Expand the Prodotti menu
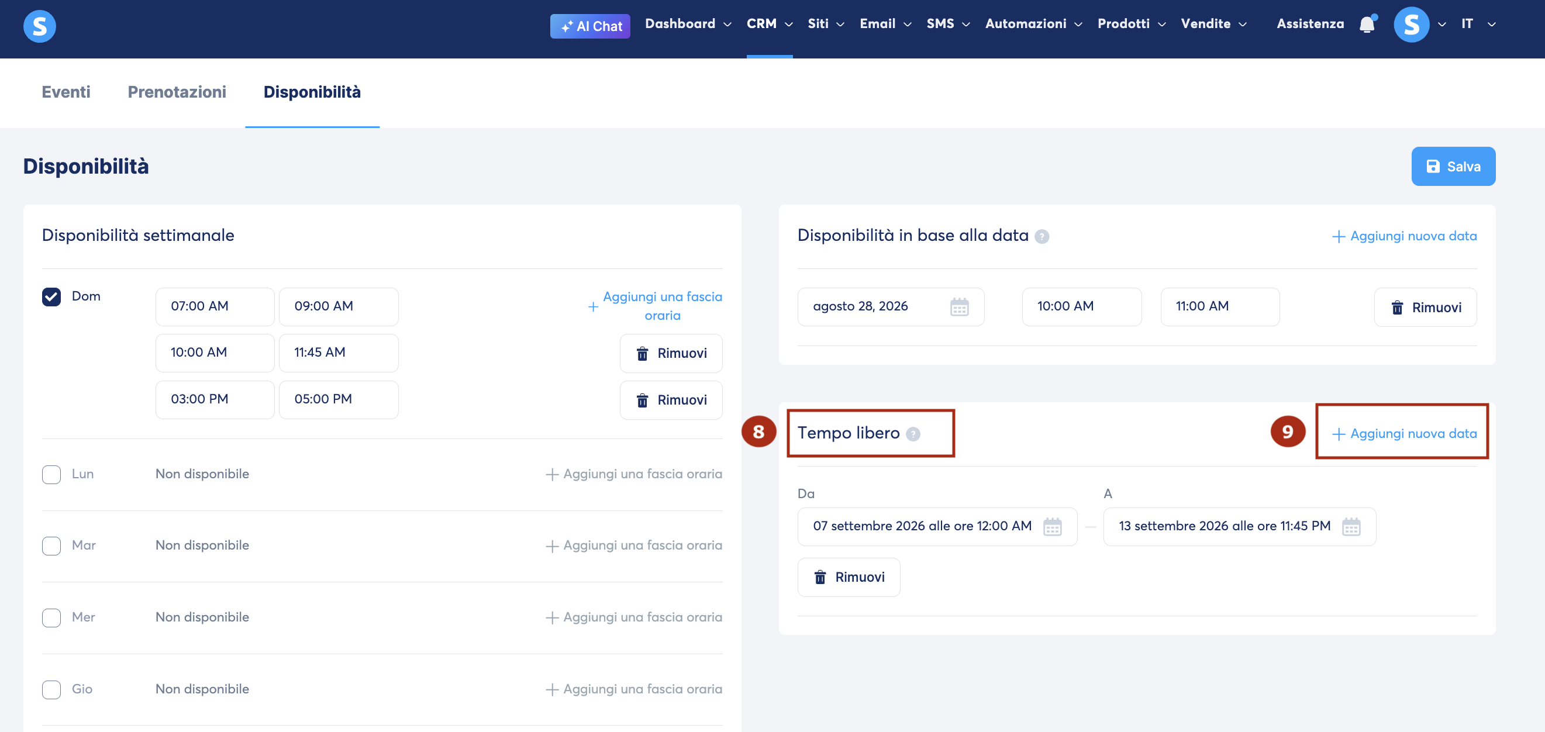Screen dimensions: 1545x732 coord(1132,23)
